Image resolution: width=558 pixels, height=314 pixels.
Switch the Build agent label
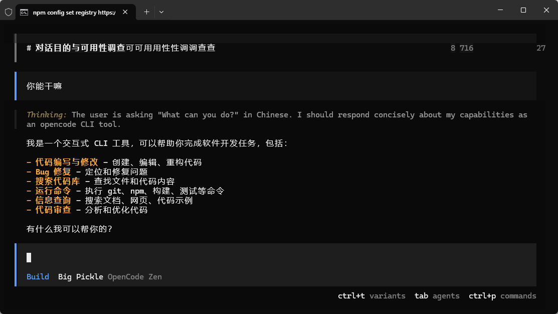38,277
